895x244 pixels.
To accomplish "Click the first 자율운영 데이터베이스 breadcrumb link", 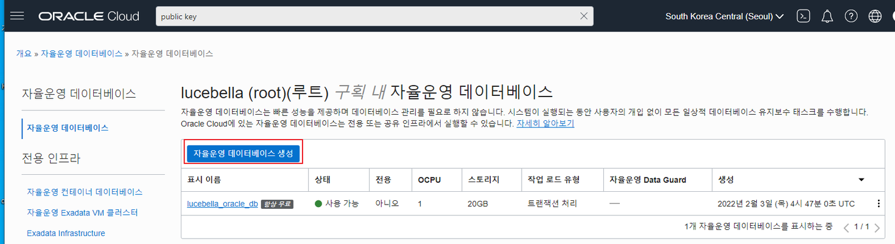I will tap(82, 53).
